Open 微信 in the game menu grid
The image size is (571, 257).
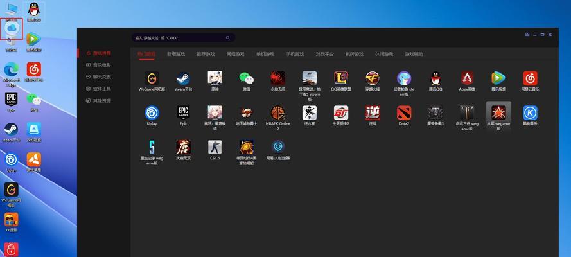[x=247, y=78]
